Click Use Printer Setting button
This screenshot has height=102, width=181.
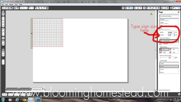(169, 16)
